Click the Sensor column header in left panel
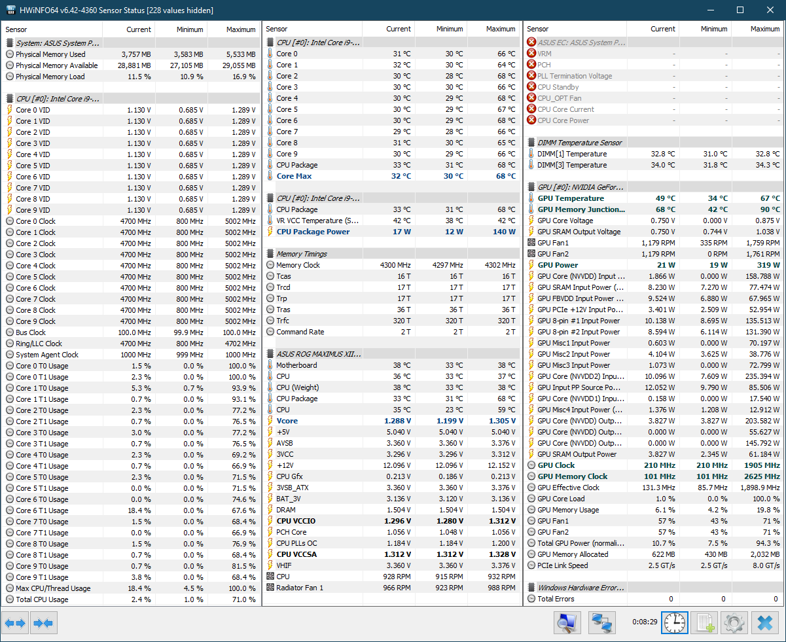Image resolution: width=786 pixels, height=642 pixels. point(52,29)
